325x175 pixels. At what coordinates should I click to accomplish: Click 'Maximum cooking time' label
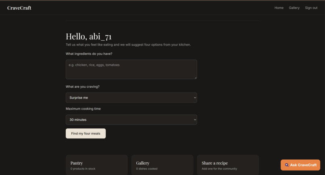(83, 109)
